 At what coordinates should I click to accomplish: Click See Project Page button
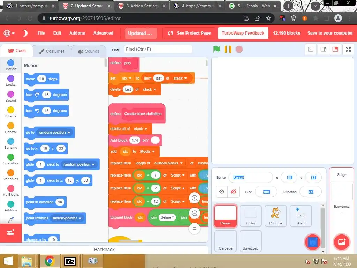189,33
